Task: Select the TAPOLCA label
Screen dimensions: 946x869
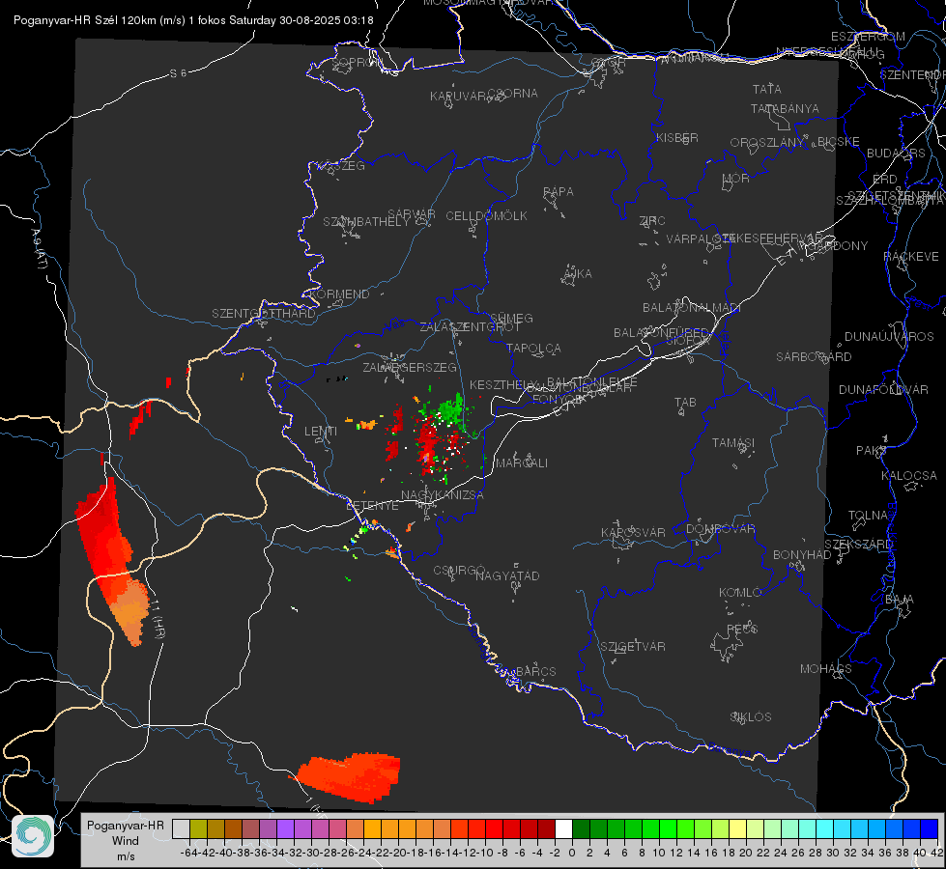Action: 534,348
